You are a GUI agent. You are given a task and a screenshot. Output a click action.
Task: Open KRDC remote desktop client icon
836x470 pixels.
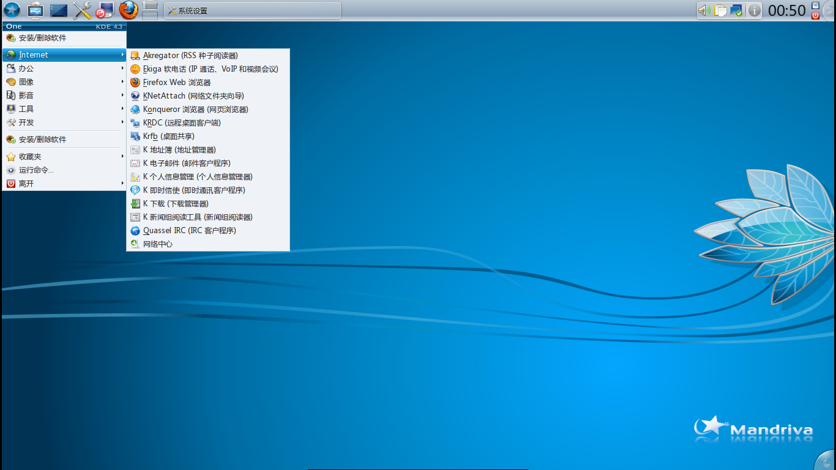point(135,123)
